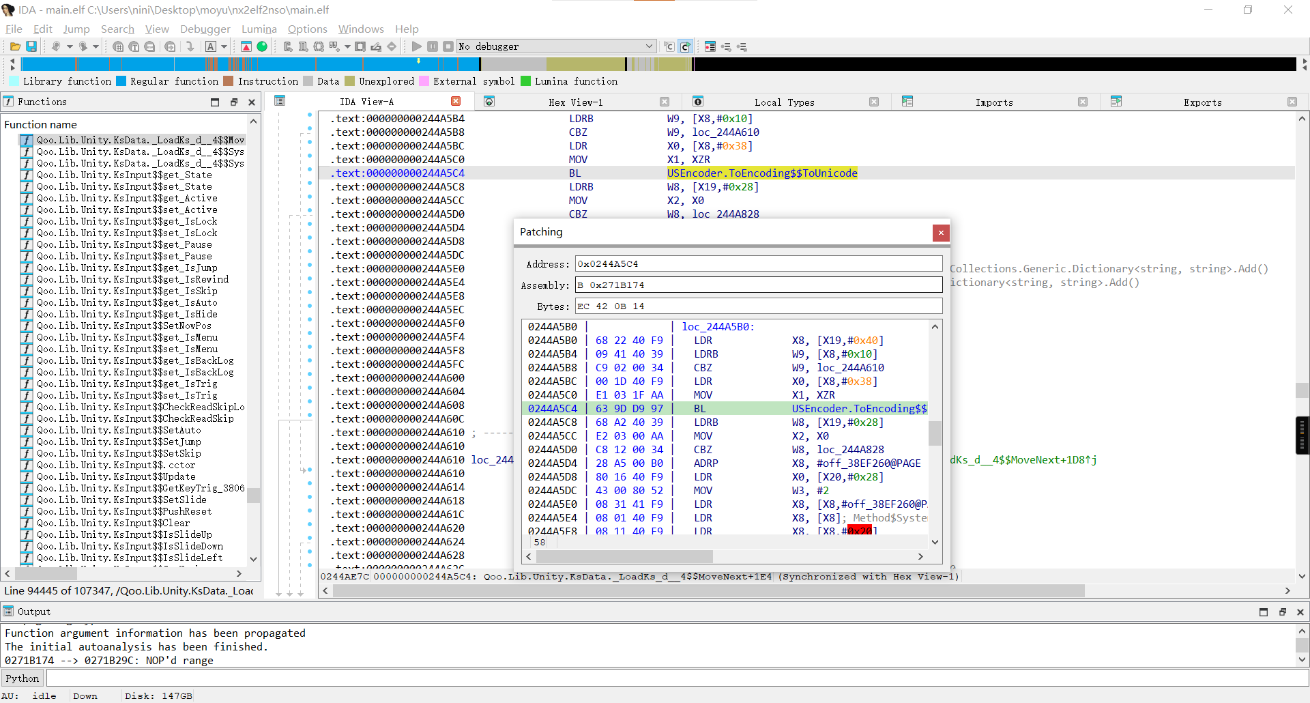Select Qoo.Lib.Unity.KsInput$$SetSkip function
The height and width of the screenshot is (703, 1310).
click(119, 453)
